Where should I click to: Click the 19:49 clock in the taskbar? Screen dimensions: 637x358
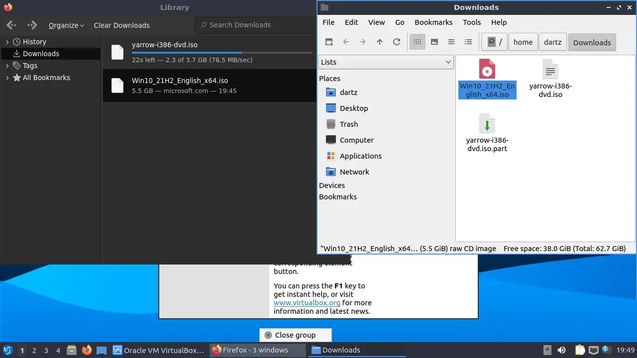coord(626,350)
